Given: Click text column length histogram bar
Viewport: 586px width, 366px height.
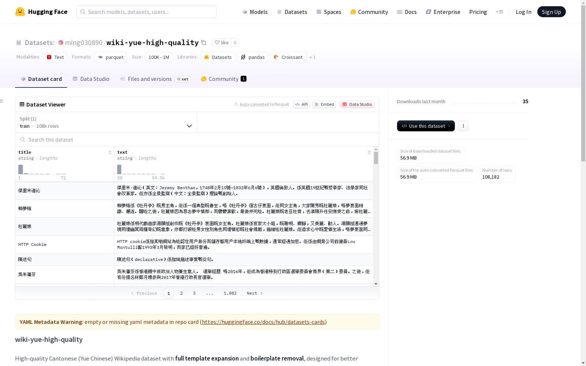Looking at the screenshot, I should [119, 169].
